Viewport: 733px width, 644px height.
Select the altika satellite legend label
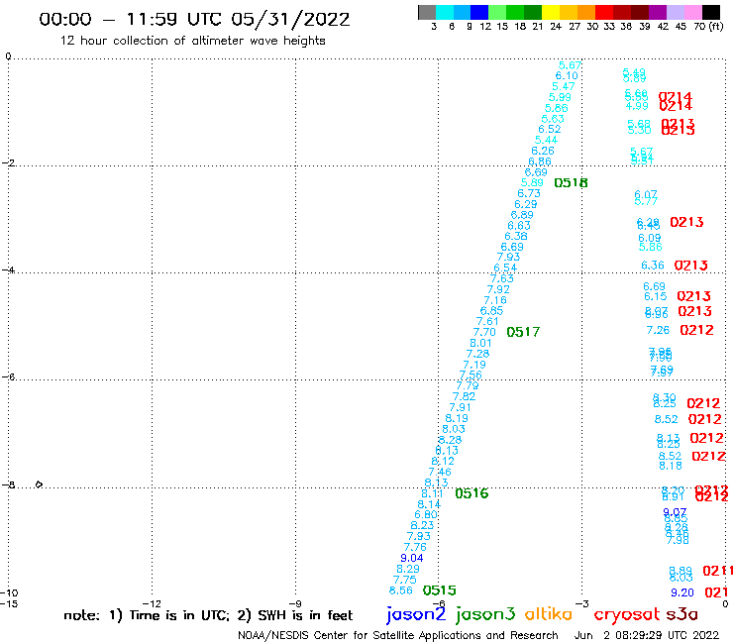click(548, 613)
